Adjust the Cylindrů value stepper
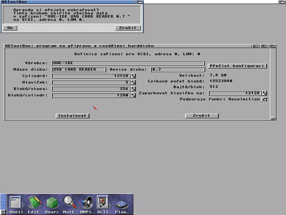Screen dimensions: 286x215 click(x=133, y=76)
